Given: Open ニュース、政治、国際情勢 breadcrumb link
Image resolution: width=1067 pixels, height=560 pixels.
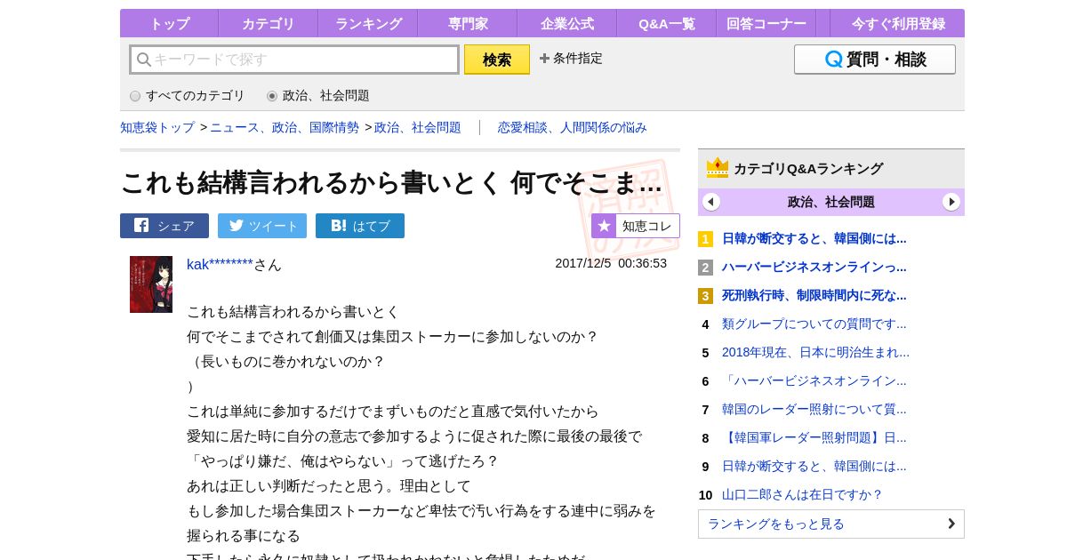Looking at the screenshot, I should click(285, 127).
